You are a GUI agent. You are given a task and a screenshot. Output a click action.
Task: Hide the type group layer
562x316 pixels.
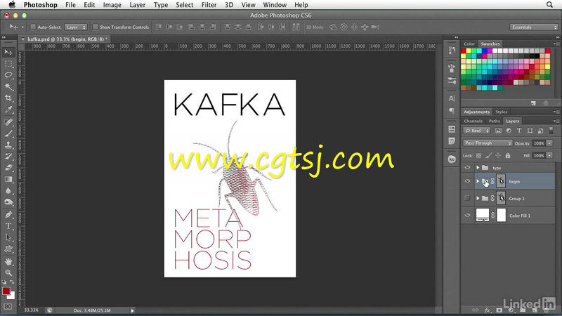pos(467,168)
